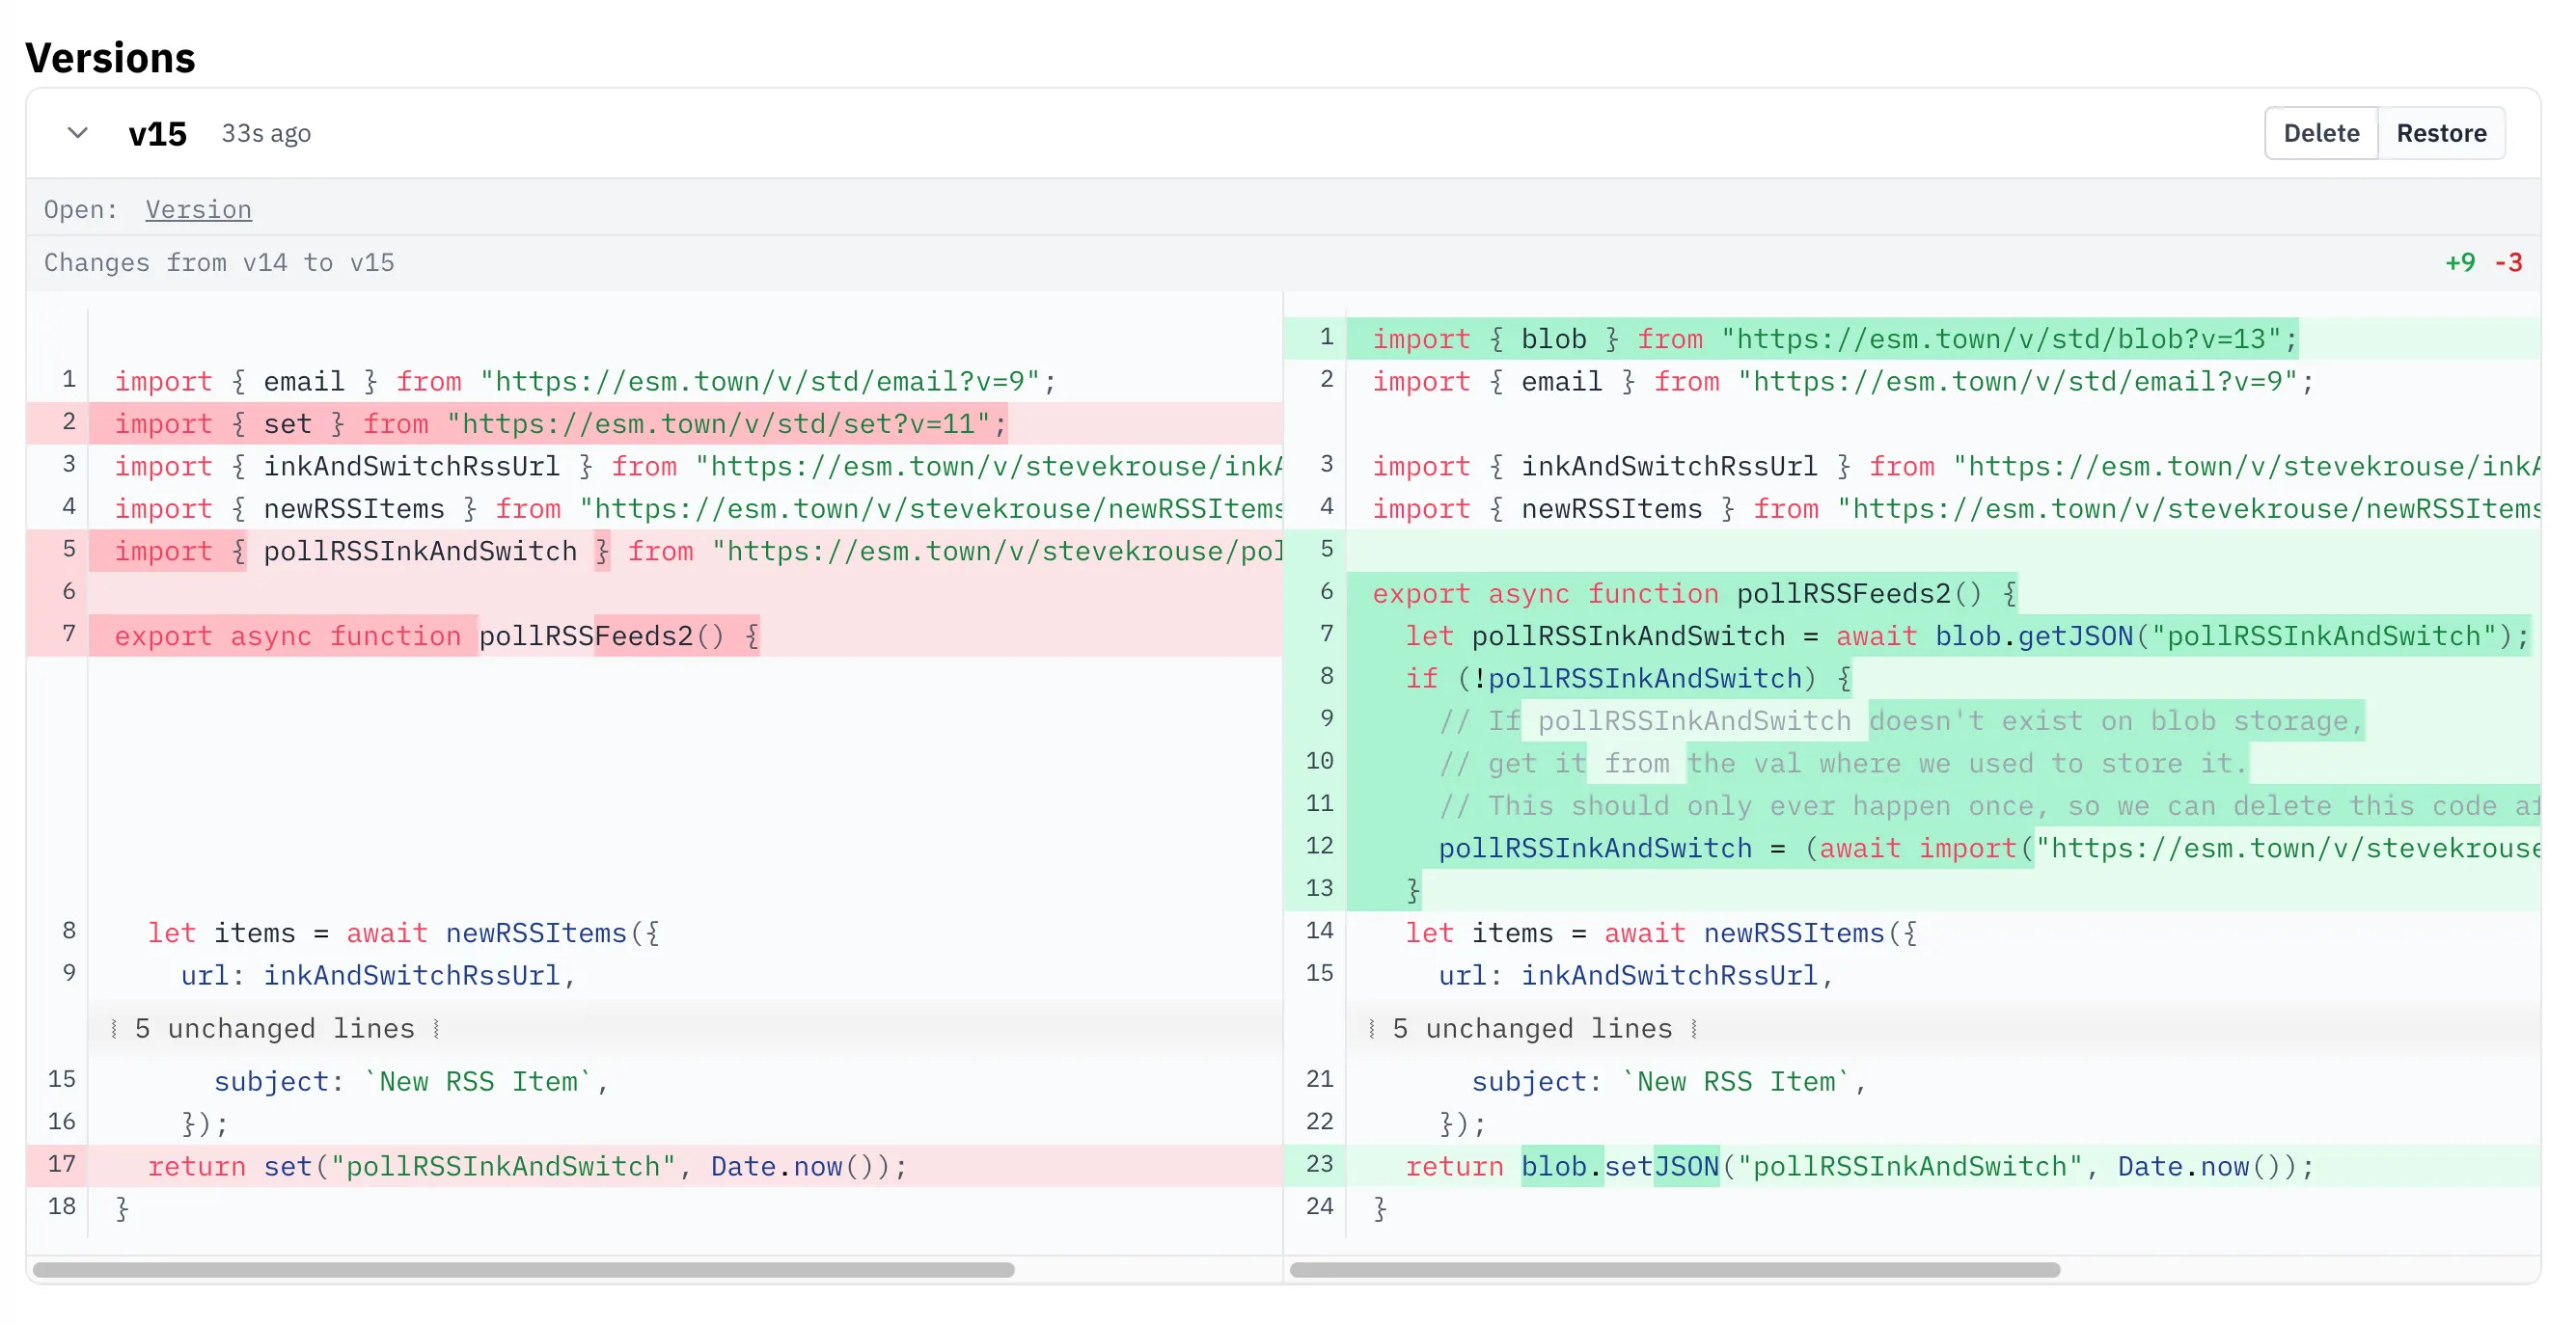Click left pane import email line 1
Image resolution: width=2576 pixels, height=1325 pixels.
pos(585,381)
